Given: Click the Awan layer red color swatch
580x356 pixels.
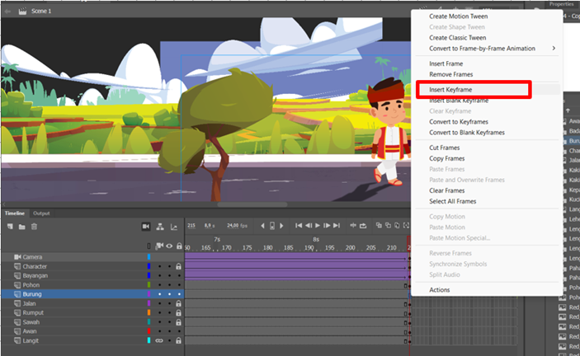Looking at the screenshot, I should pos(149,331).
